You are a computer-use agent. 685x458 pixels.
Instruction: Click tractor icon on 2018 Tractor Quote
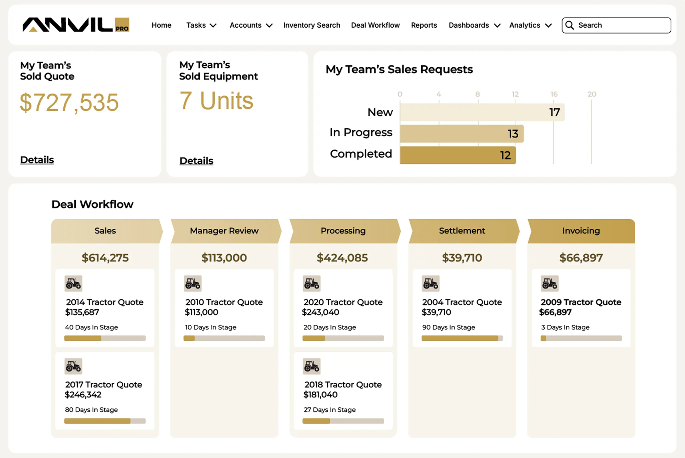click(x=312, y=366)
